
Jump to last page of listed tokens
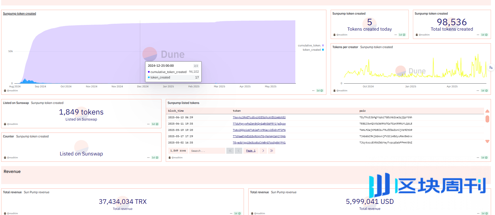click(x=271, y=151)
